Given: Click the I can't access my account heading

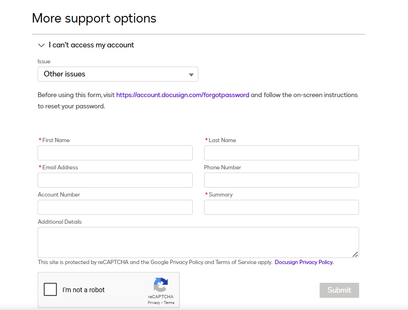Looking at the screenshot, I should 91,45.
